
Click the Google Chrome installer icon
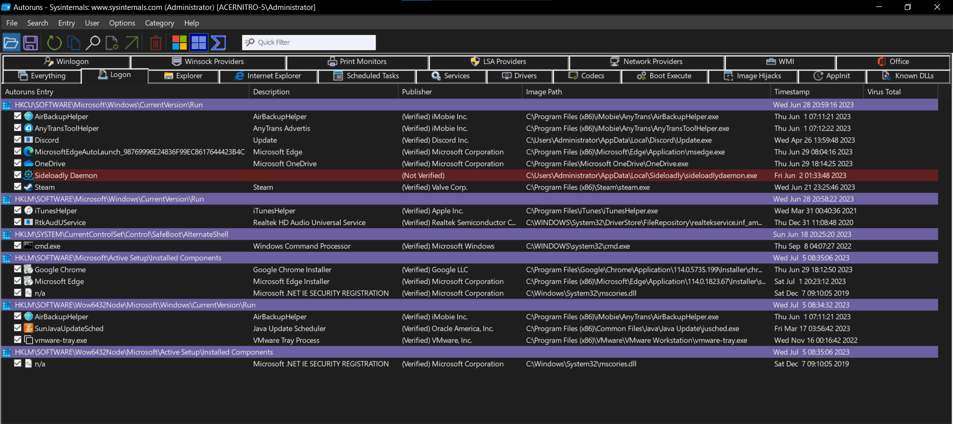pyautogui.click(x=29, y=269)
